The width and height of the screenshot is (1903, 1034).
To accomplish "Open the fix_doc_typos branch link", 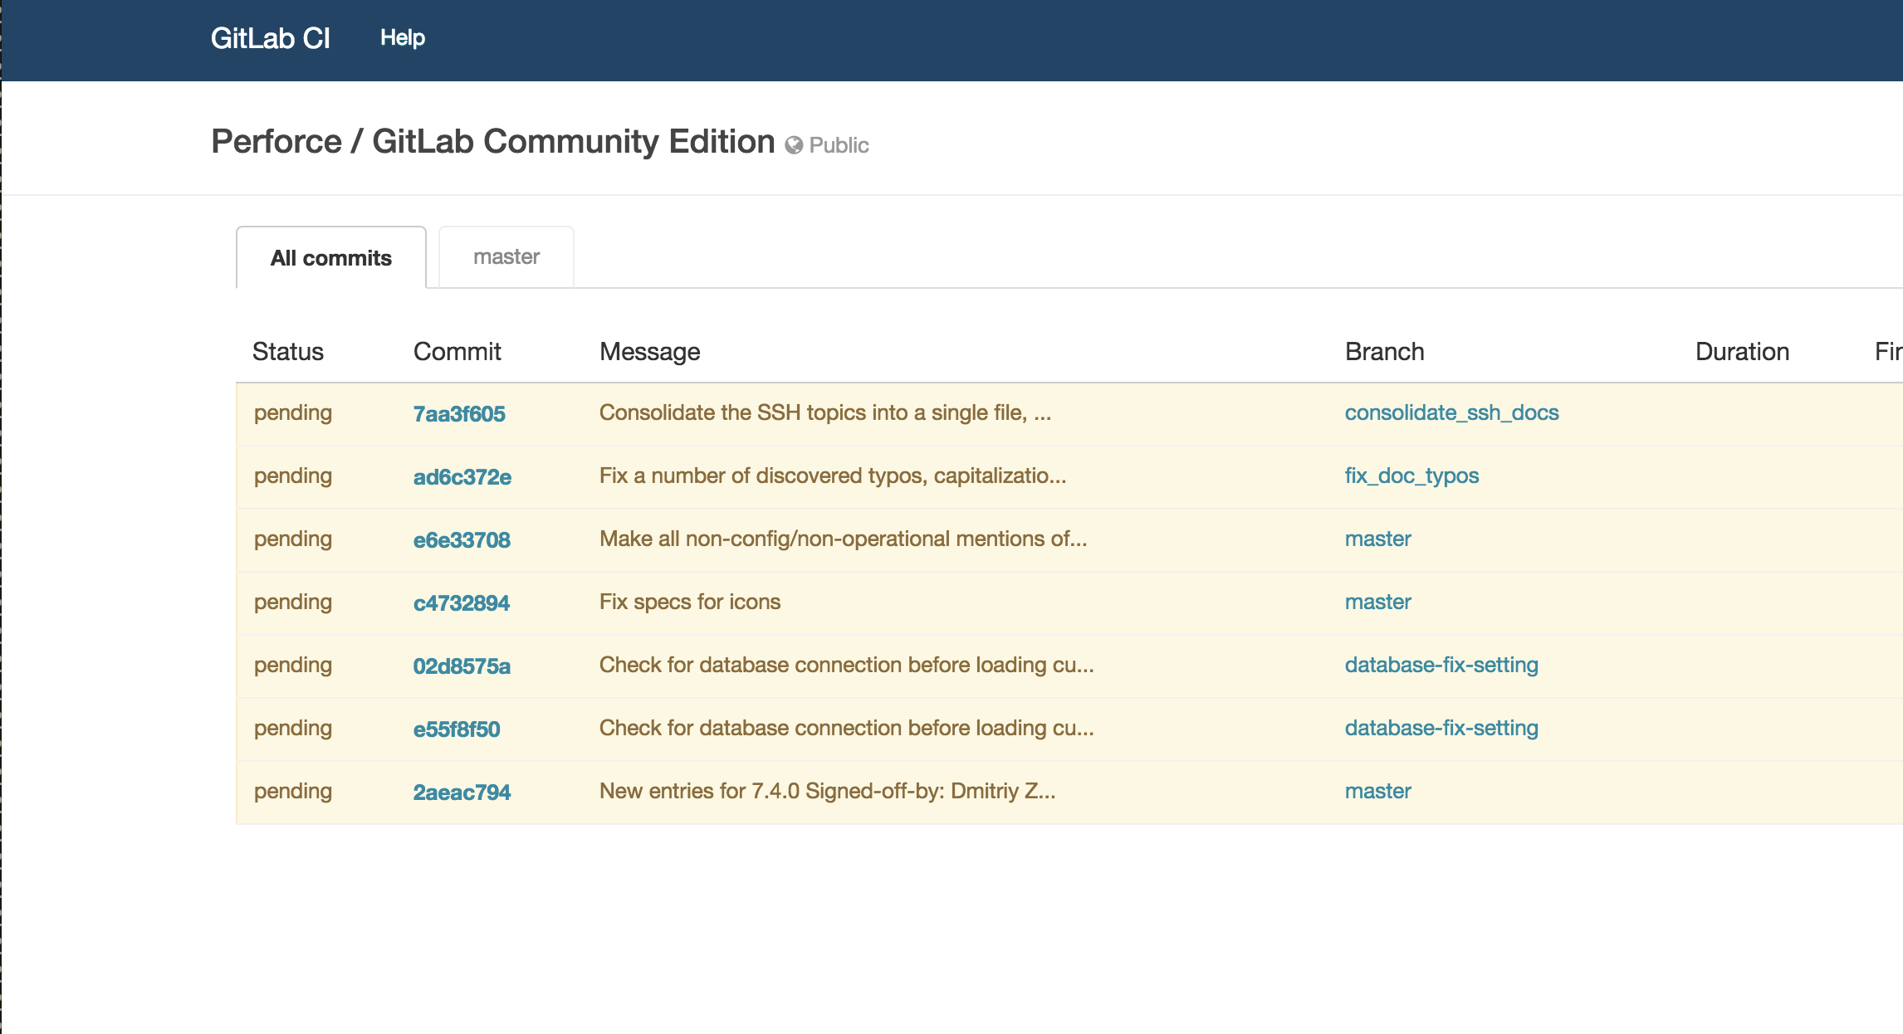I will pos(1411,476).
